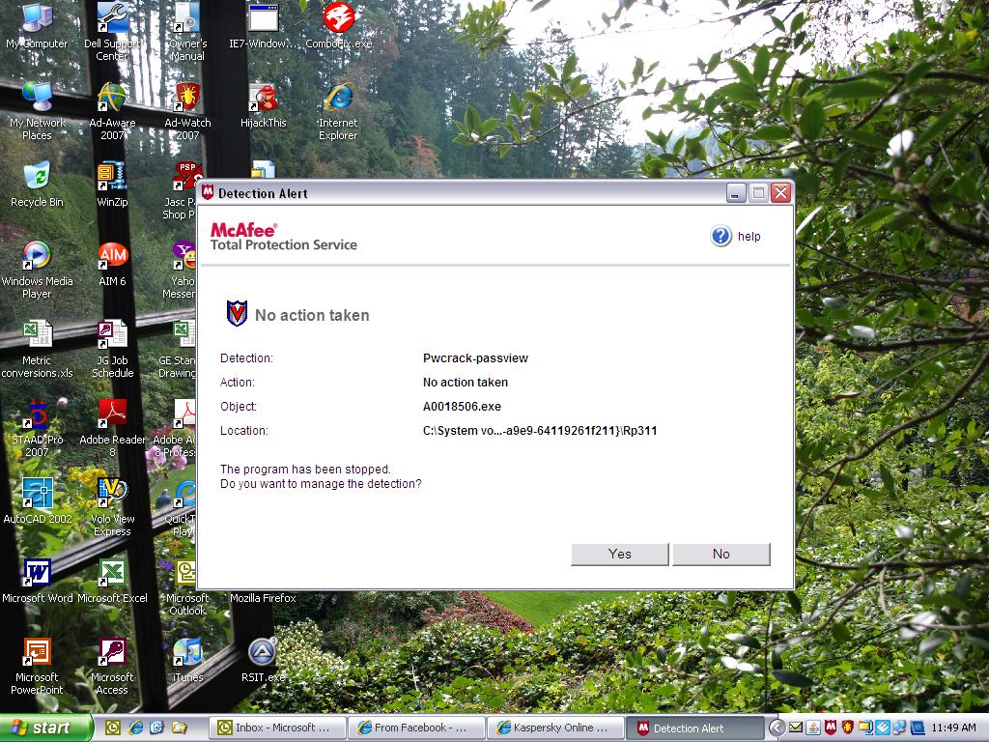Select the Metric conversions.xls file

(38, 349)
